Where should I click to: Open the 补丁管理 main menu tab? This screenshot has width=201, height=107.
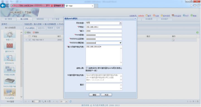tap(55, 19)
